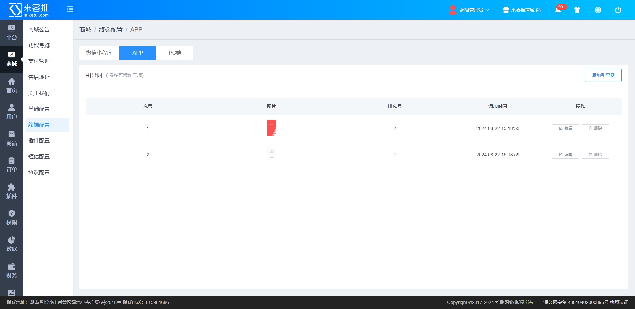Switch to the 微信小程序 tab
635x309 pixels.
pos(99,53)
